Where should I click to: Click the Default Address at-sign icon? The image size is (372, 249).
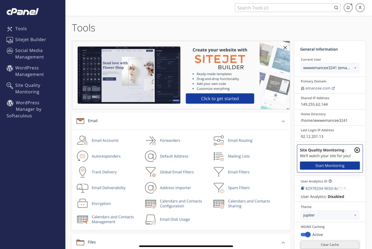point(151,156)
